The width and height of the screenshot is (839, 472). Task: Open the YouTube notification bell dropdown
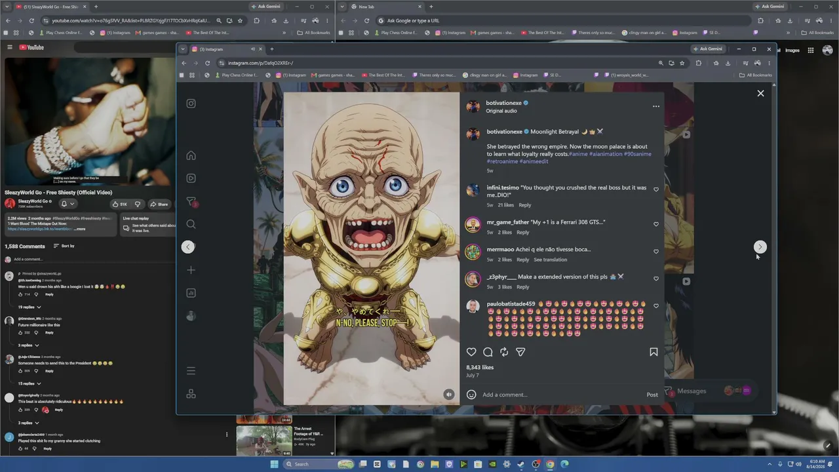click(68, 204)
